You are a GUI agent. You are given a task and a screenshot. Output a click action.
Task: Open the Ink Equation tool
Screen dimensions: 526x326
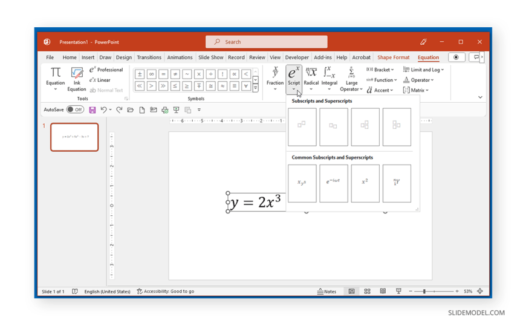[77, 80]
